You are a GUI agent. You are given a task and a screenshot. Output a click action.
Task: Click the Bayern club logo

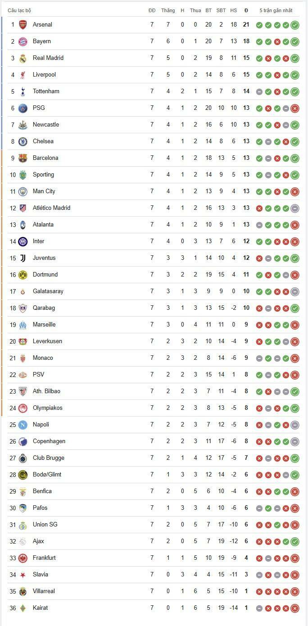point(23,41)
